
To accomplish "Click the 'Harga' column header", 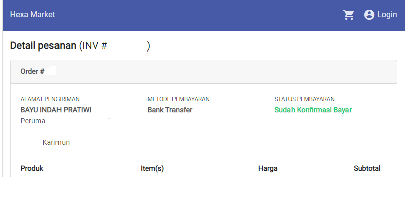I will (x=268, y=168).
